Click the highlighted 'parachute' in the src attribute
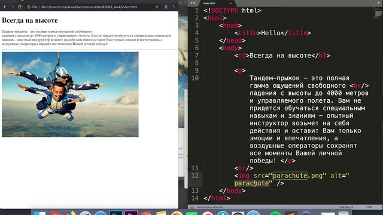This screenshot has height=215, width=383. (x=290, y=176)
